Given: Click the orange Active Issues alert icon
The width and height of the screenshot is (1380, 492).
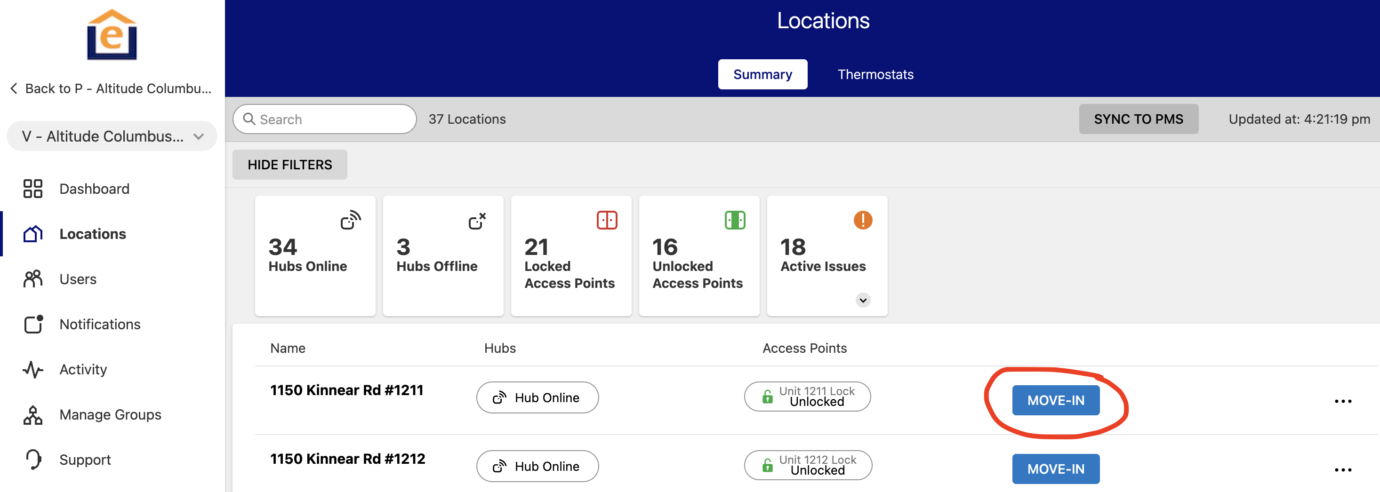Looking at the screenshot, I should [x=862, y=220].
